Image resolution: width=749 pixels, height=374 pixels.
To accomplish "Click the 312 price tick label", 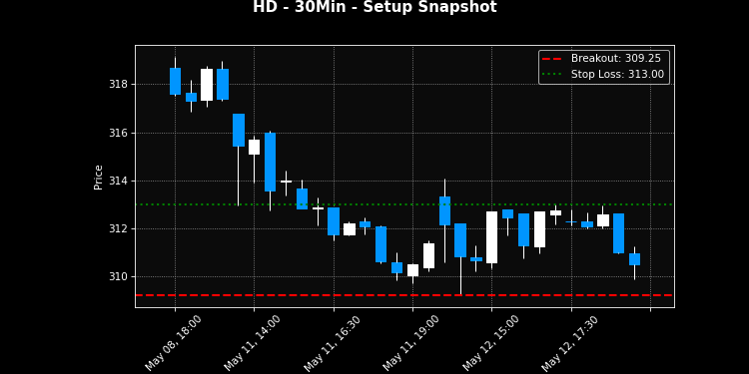I will (118, 229).
